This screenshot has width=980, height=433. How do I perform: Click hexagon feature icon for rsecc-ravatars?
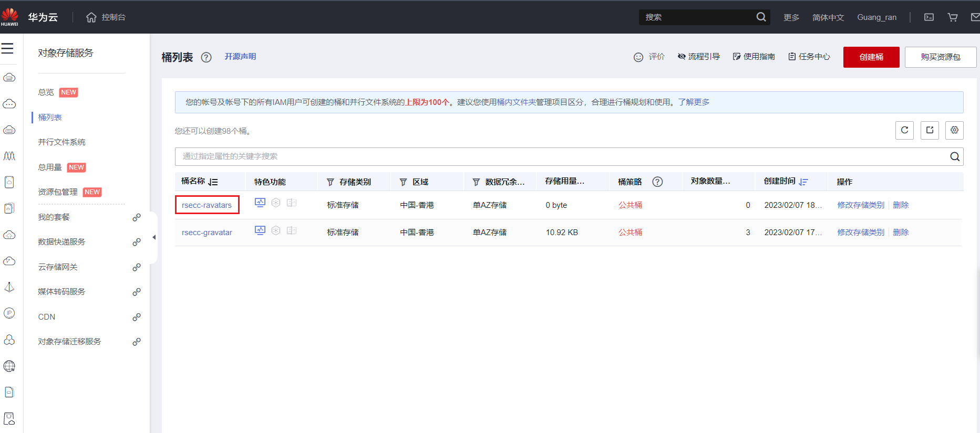coord(276,203)
